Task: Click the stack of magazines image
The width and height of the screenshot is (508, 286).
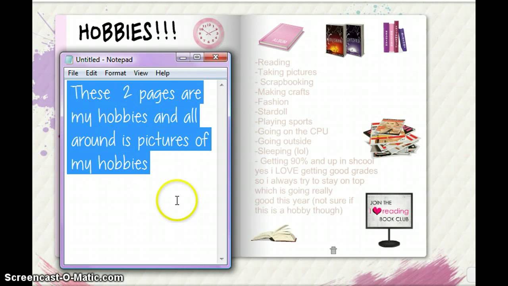Action: [x=392, y=137]
